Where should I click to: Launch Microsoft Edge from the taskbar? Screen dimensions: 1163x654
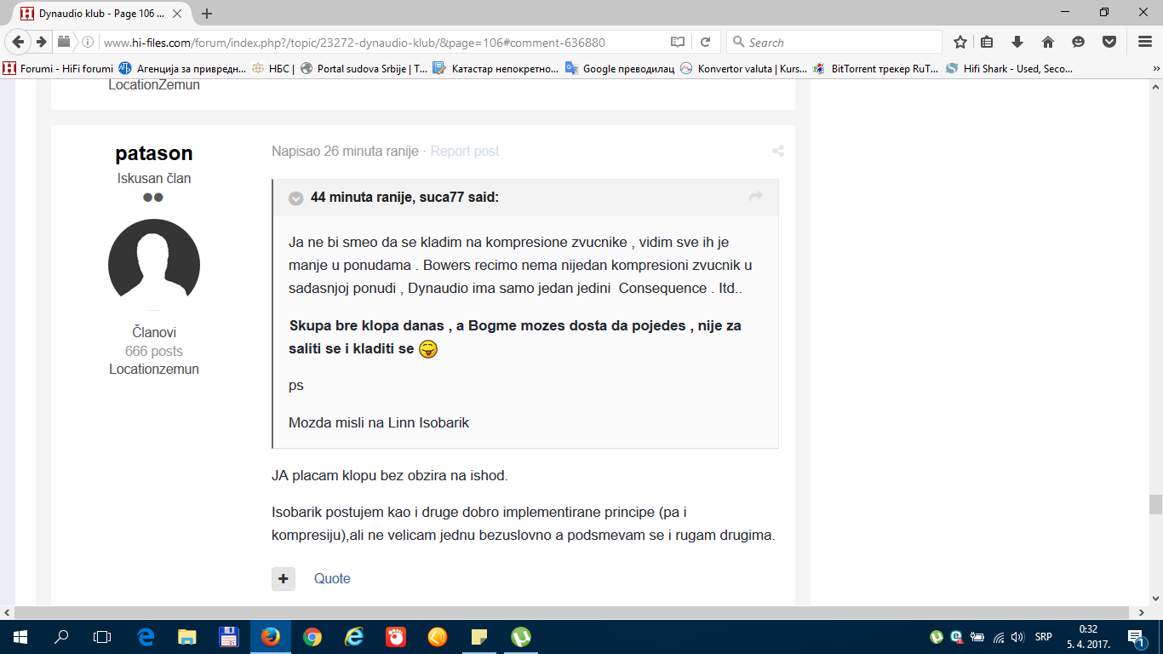[x=146, y=637]
